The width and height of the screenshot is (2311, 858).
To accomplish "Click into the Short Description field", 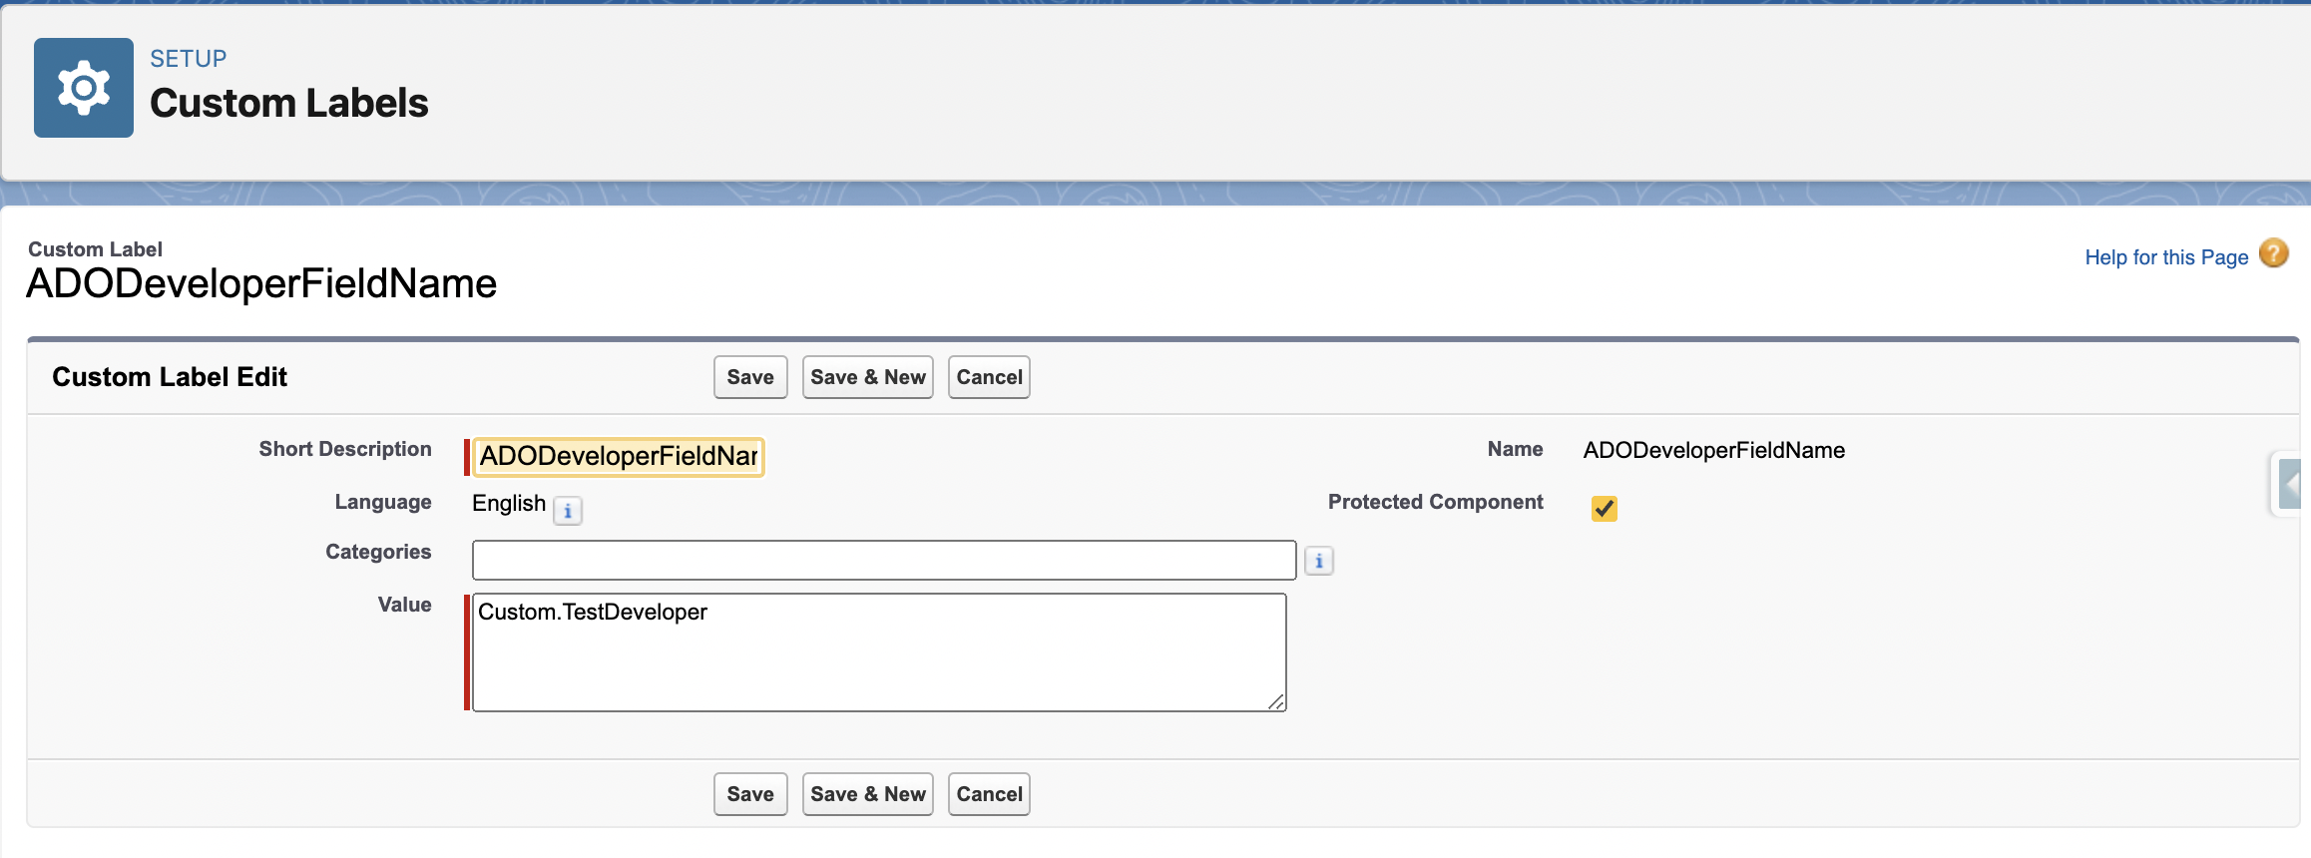I will click(619, 457).
